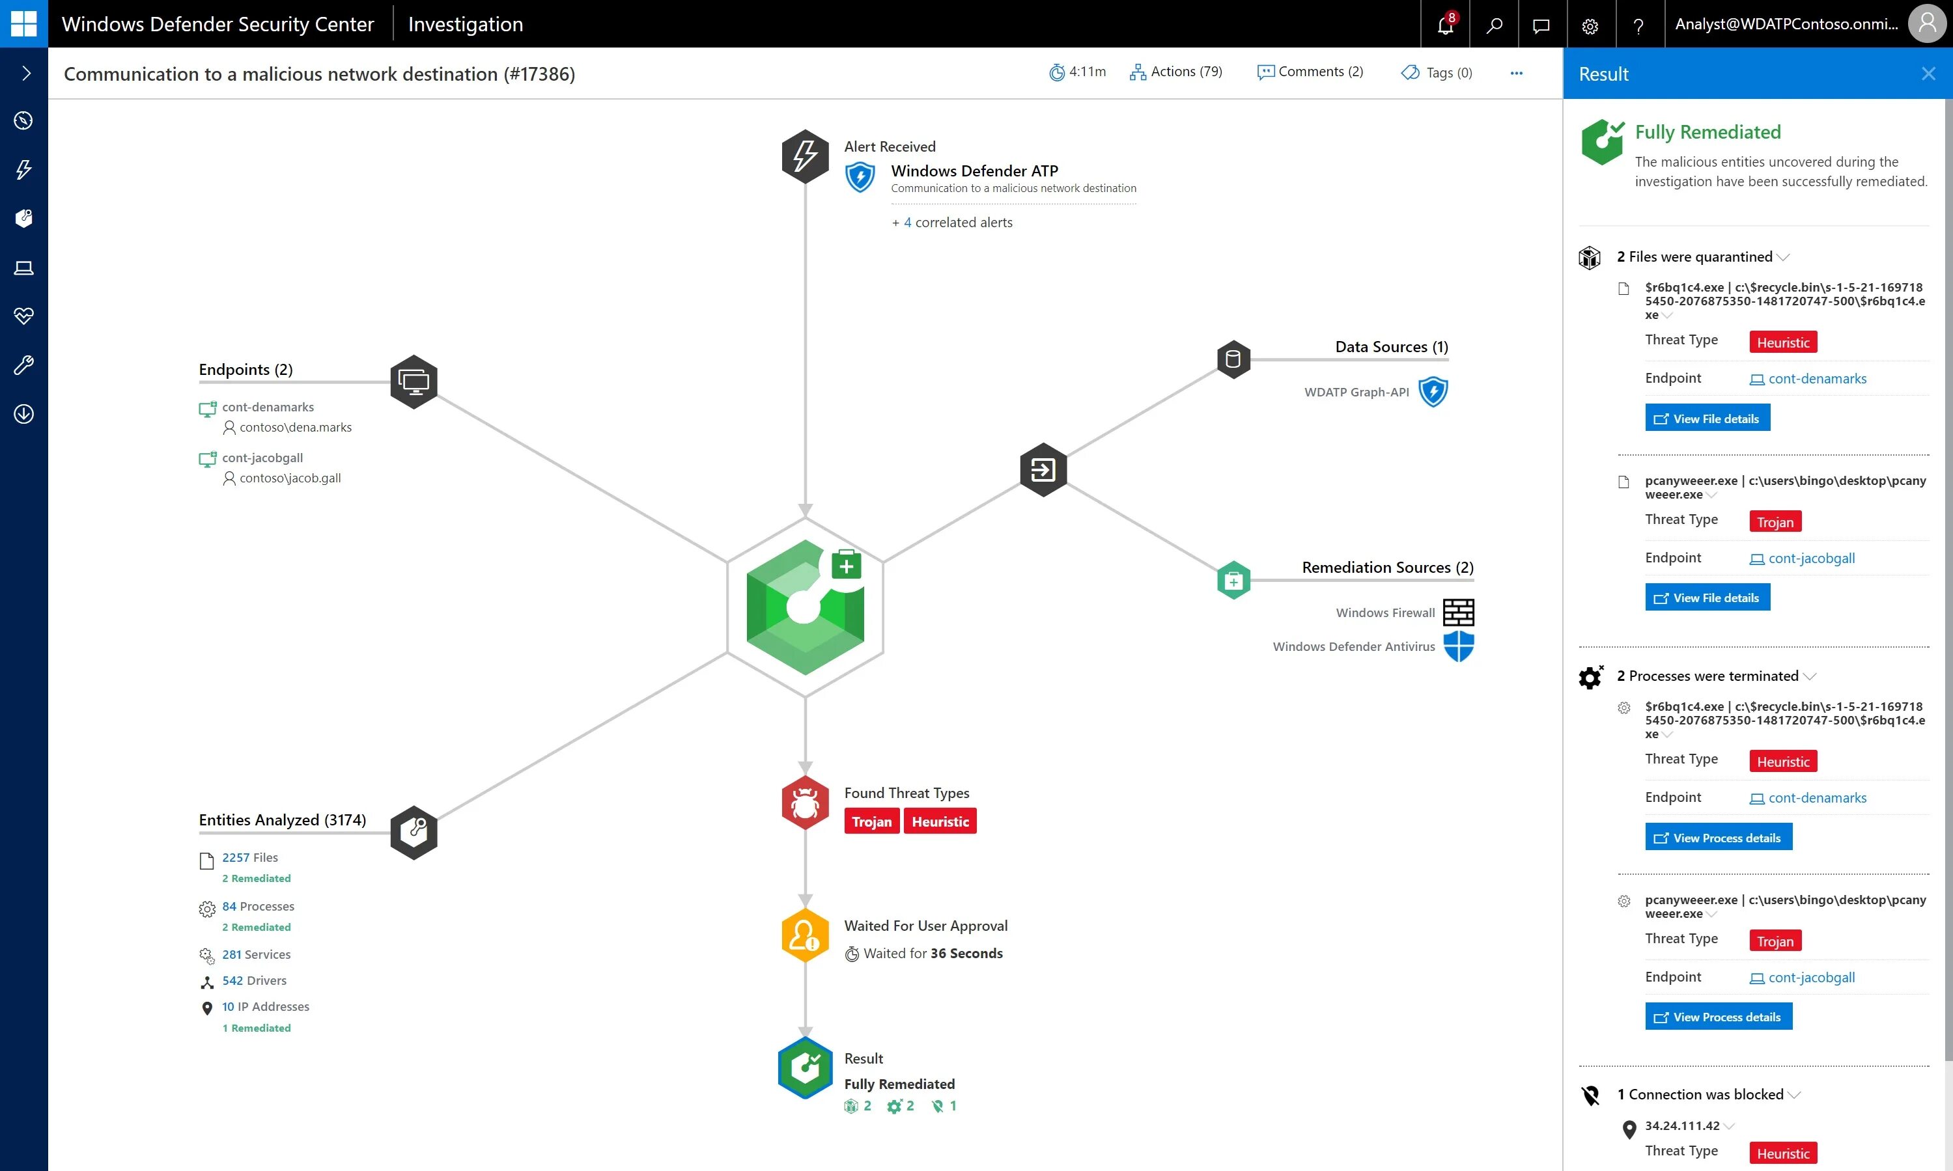Screen dimensions: 1953x1171
Task: Open the feedback chat icon
Action: point(1541,25)
